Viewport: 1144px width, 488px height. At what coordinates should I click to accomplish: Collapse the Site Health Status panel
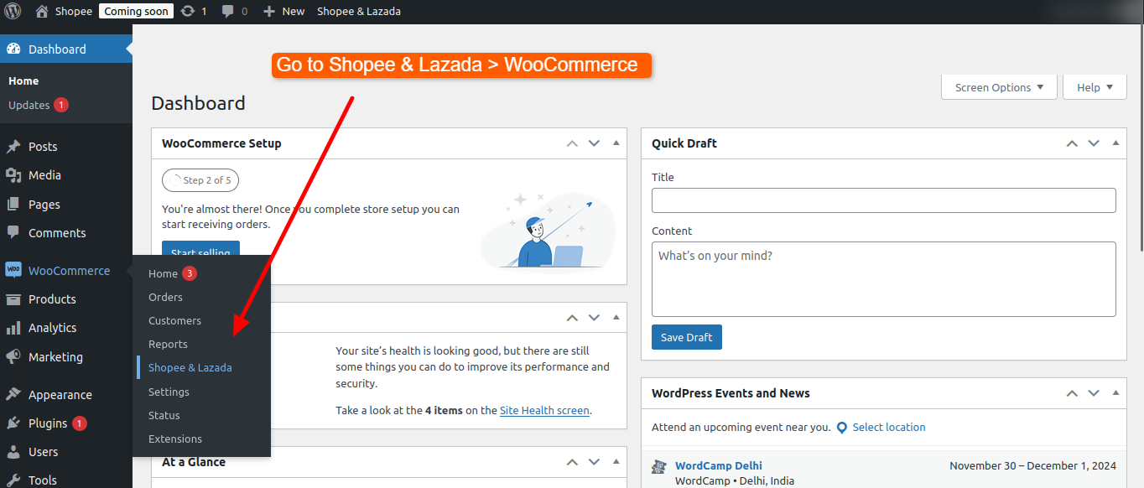(616, 318)
